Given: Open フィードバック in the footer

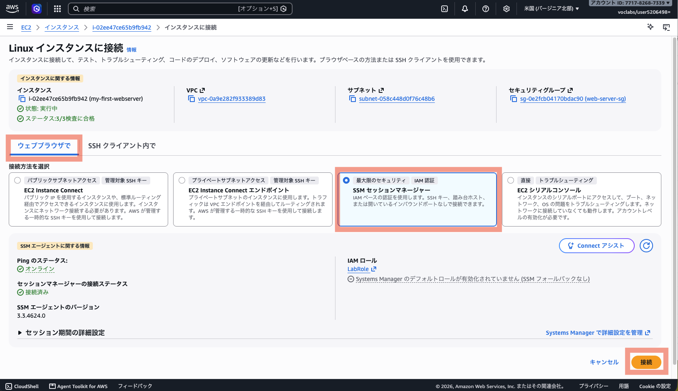Looking at the screenshot, I should point(135,386).
